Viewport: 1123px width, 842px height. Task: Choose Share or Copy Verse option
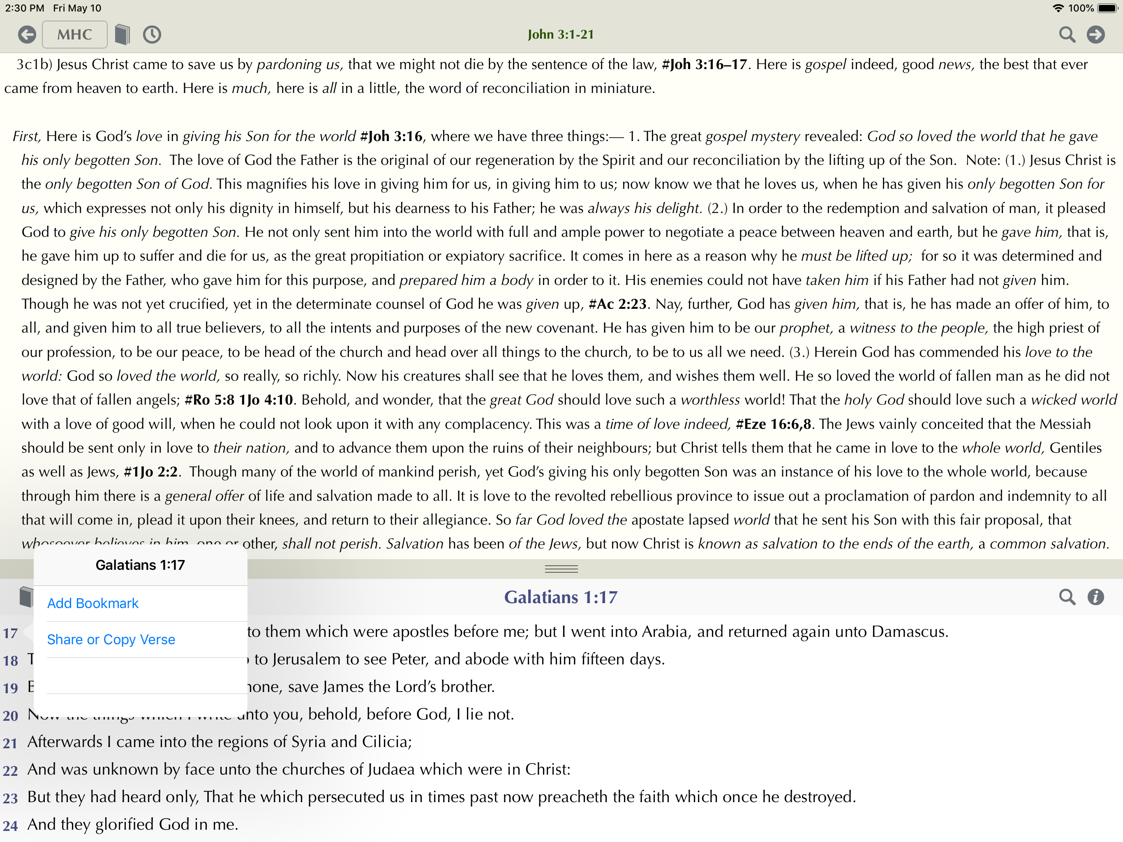point(111,639)
